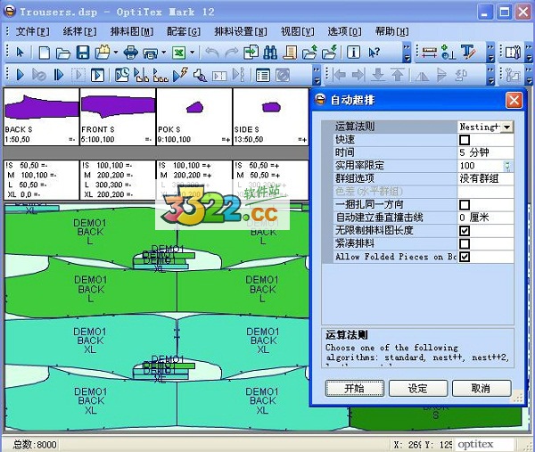Click the boxed play triangle icon
This screenshot has width=535, height=452.
point(97,75)
